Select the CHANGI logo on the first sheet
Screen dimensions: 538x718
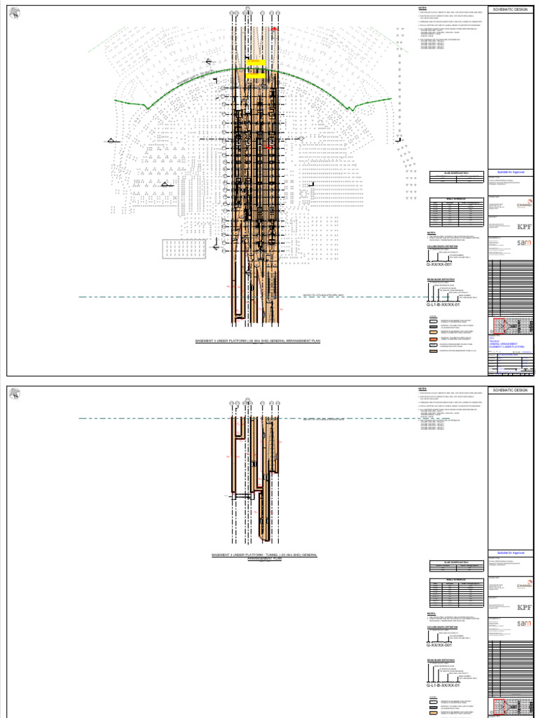point(524,203)
